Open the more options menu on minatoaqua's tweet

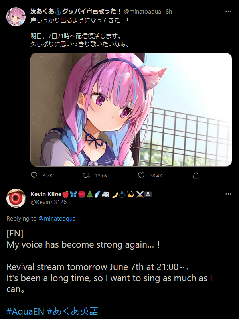[x=228, y=12]
